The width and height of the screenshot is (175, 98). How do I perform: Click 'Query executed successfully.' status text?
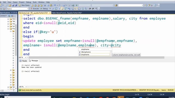[31, 90]
